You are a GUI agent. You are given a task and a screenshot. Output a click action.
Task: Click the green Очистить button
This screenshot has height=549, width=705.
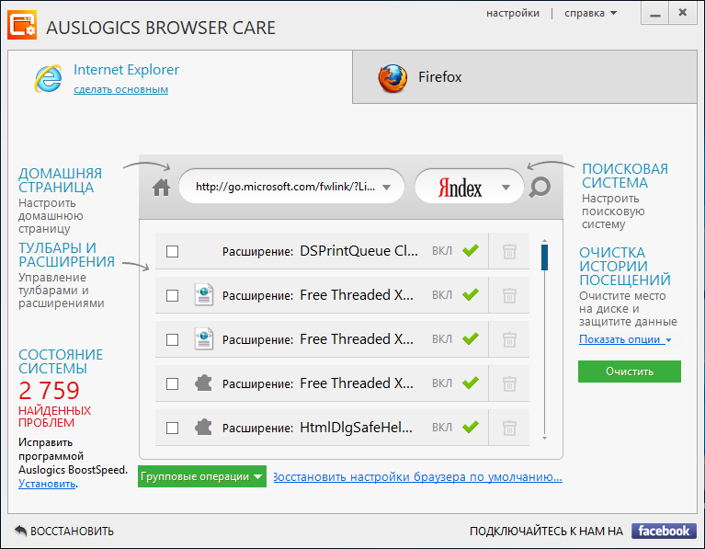[629, 372]
